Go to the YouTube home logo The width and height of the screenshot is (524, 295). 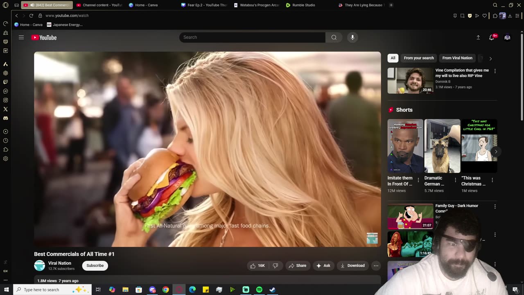tap(44, 37)
